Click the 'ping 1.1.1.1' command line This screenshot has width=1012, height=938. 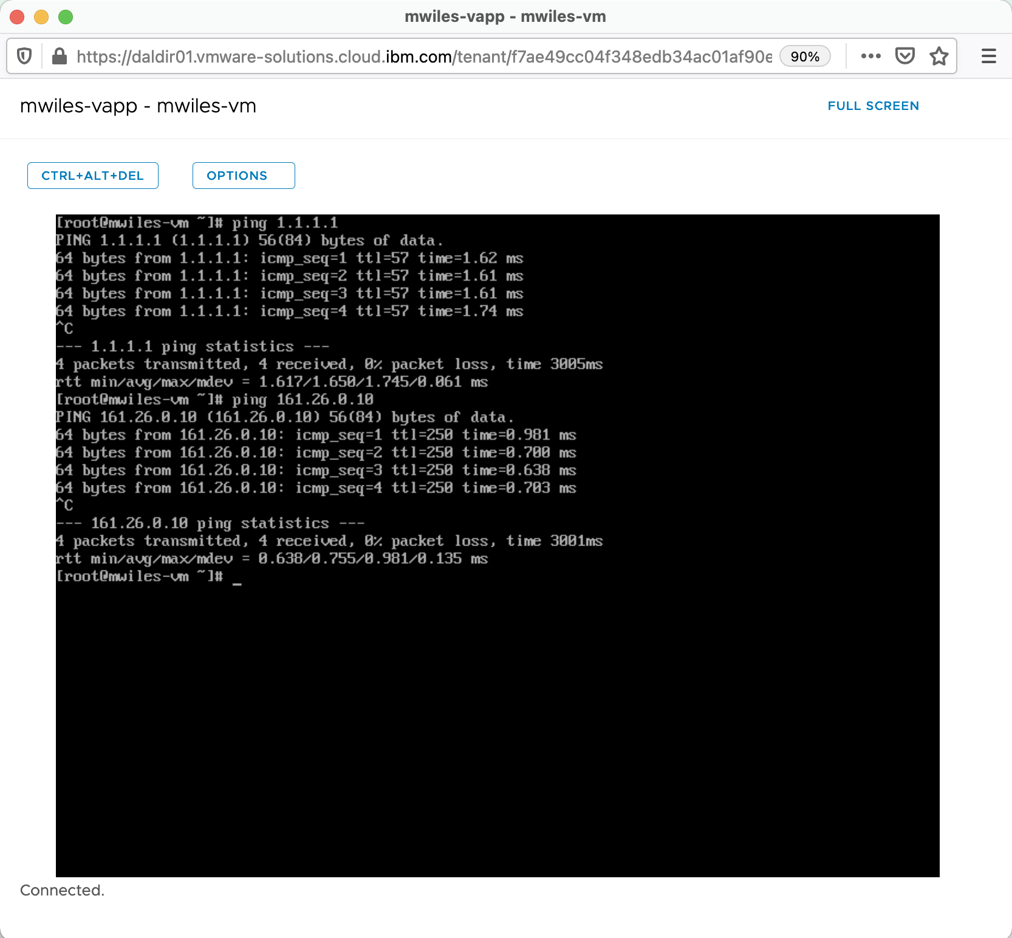pyautogui.click(x=197, y=223)
